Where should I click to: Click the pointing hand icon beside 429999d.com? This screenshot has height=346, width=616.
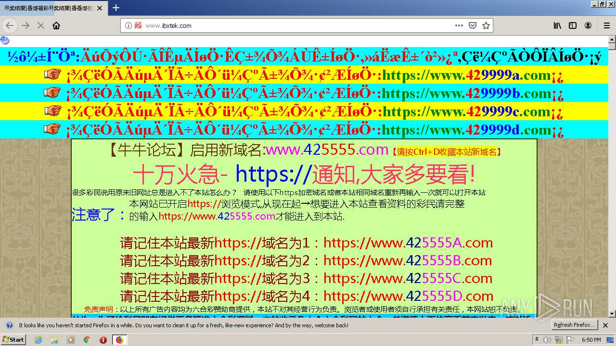click(52, 129)
